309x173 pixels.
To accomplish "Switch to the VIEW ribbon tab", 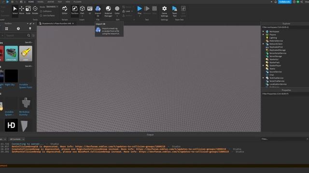I will tap(68, 2).
